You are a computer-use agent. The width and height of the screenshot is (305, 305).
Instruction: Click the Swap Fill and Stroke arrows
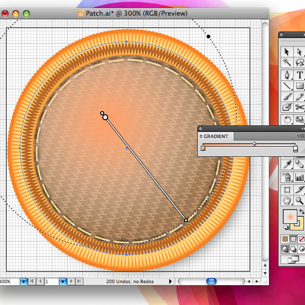[x=301, y=212]
